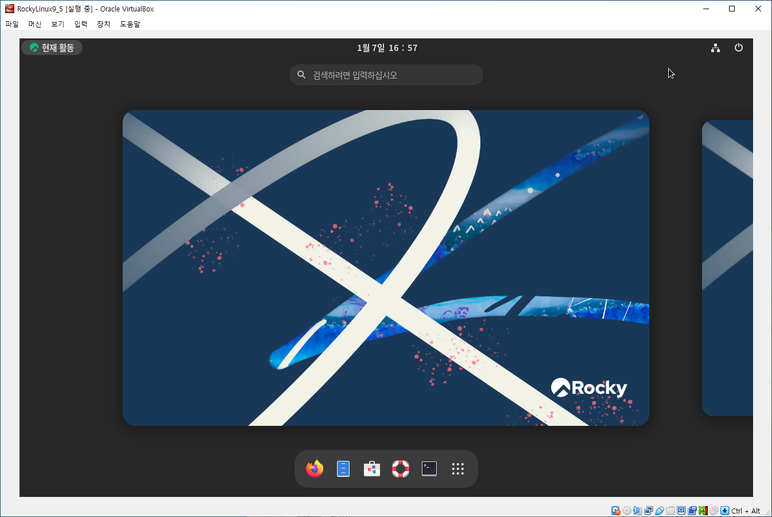Click the audio status icon
Screen dimensions: 772x517
(637, 511)
